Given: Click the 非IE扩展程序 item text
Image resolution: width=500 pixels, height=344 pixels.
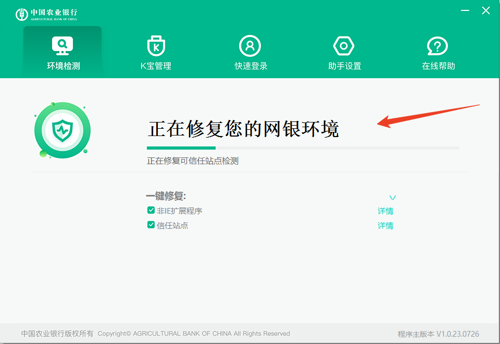Looking at the screenshot, I should click(x=179, y=211).
